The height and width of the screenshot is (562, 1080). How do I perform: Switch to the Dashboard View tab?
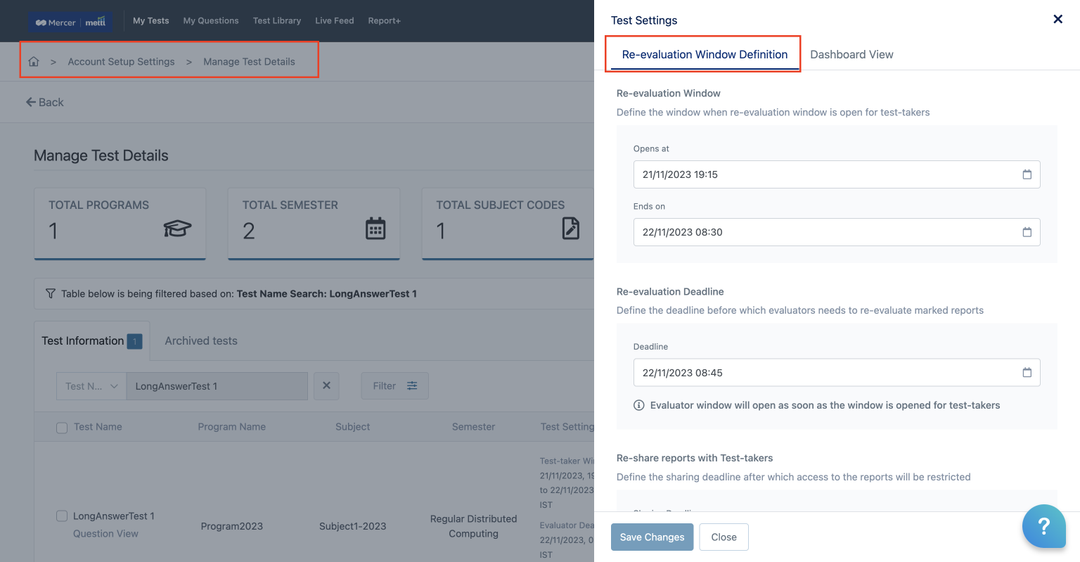click(851, 55)
